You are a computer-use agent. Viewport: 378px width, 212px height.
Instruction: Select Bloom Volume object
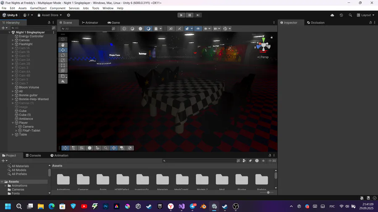point(29,87)
